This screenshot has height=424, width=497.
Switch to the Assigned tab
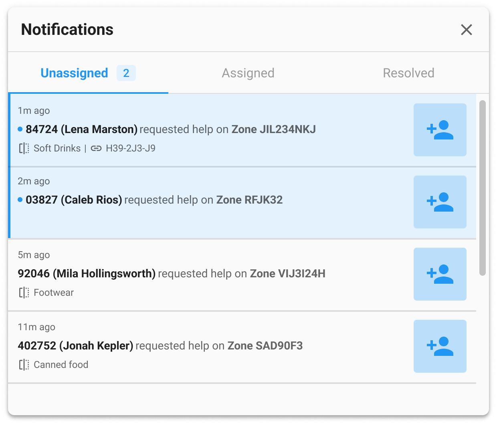coord(248,73)
